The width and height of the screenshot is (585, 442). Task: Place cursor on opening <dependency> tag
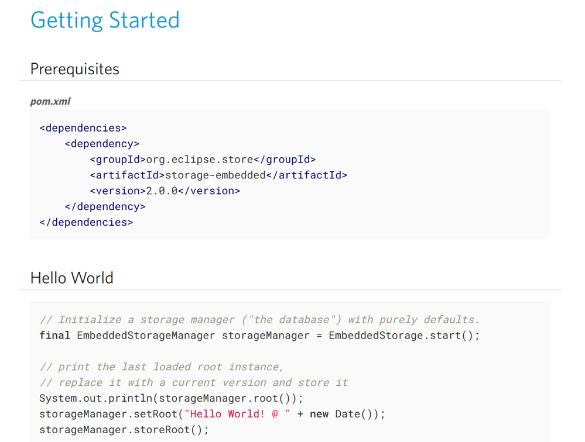(102, 144)
